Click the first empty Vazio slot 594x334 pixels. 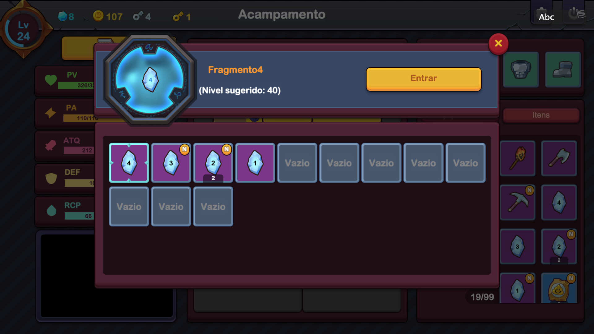point(297,163)
